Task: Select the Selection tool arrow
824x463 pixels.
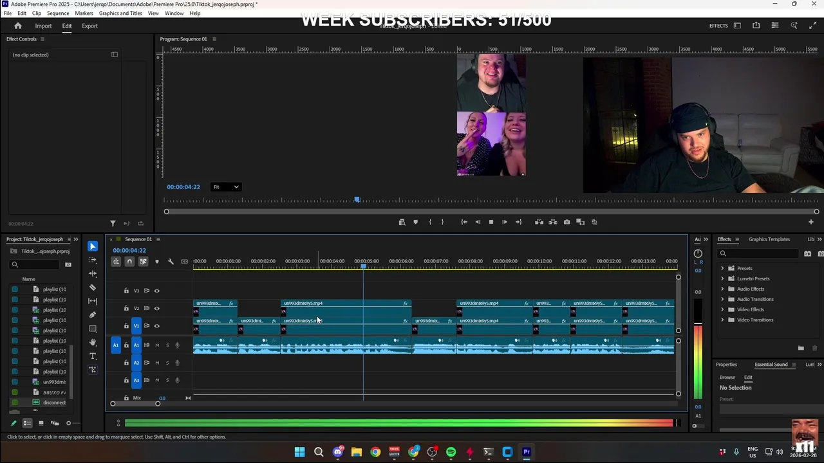Action: (x=93, y=246)
